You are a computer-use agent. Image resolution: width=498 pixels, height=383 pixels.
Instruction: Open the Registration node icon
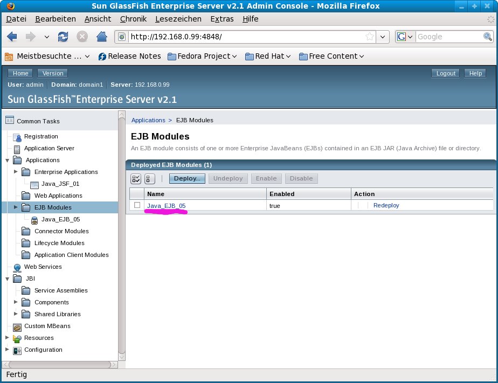click(x=17, y=137)
